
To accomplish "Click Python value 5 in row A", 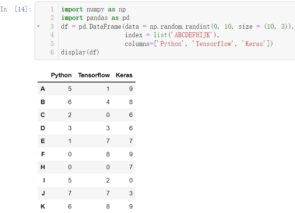I will tap(70, 89).
